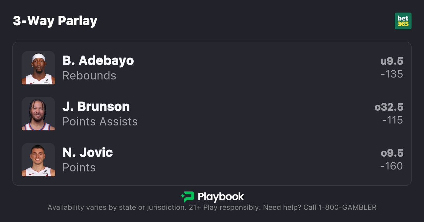
Task: Select the N. Jovic player name
Action: [x=88, y=152]
